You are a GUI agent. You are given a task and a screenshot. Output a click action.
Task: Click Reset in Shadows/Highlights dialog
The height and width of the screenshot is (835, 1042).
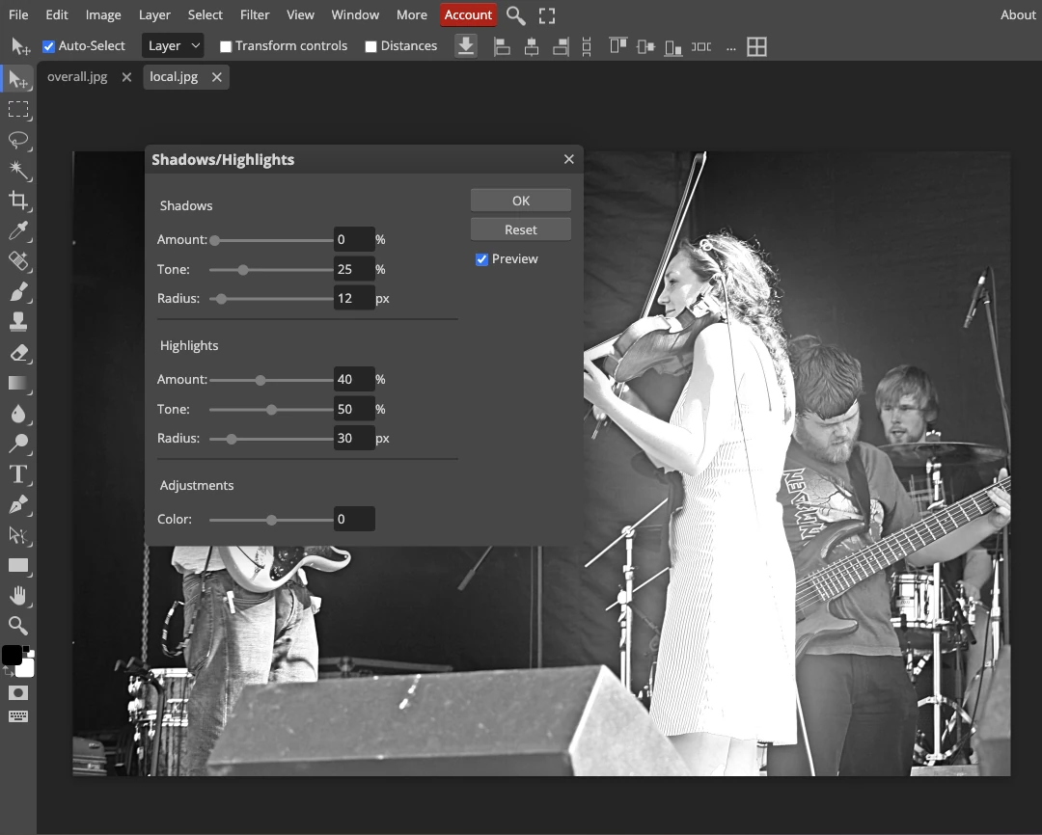520,229
